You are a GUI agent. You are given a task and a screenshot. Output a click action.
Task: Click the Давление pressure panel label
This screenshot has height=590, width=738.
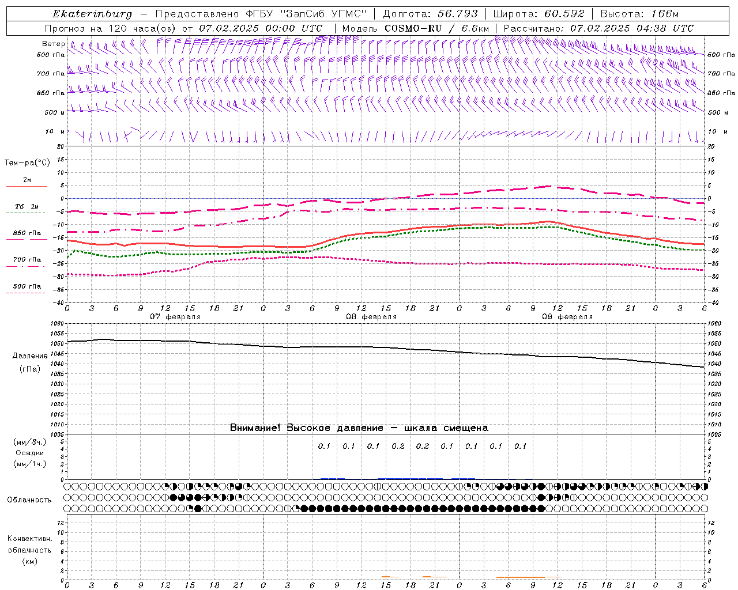[30, 356]
